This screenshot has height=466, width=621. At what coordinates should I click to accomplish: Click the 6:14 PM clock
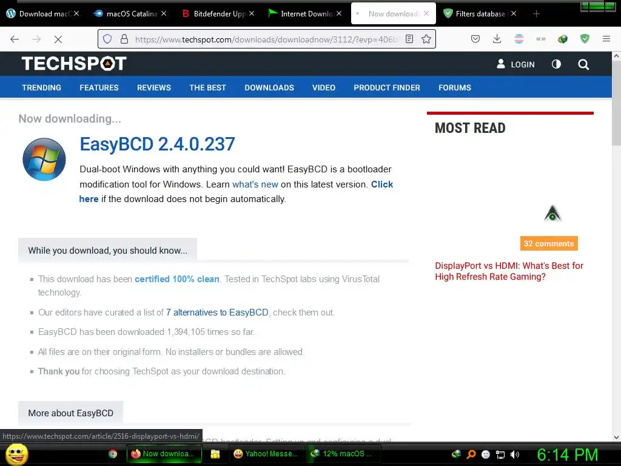pos(568,454)
